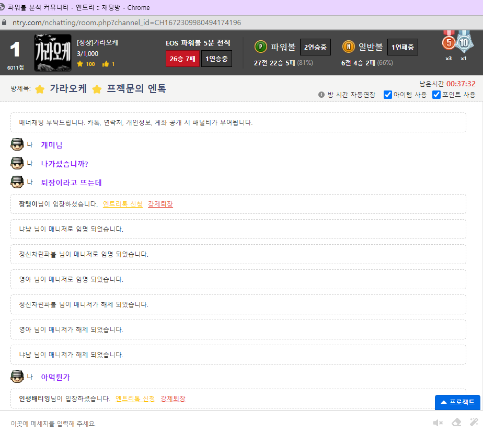
Task: Click the x1 count under the blue medal
Action: [x=464, y=59]
